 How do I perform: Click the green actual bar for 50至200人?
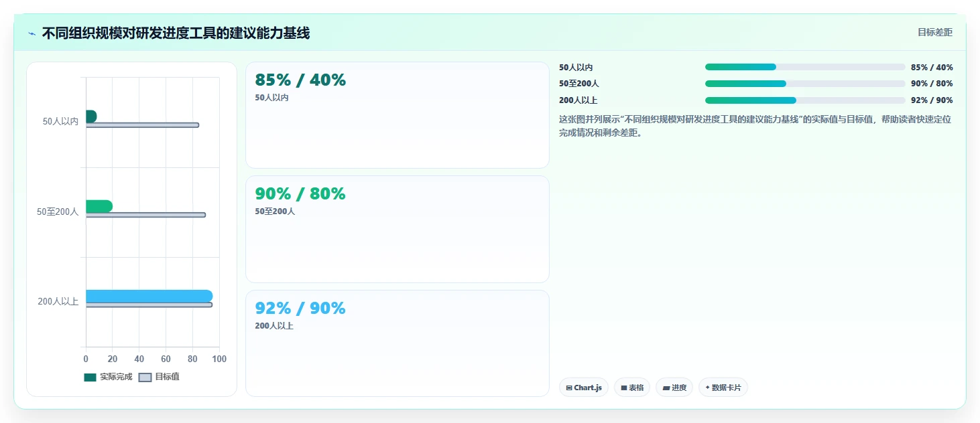(99, 206)
